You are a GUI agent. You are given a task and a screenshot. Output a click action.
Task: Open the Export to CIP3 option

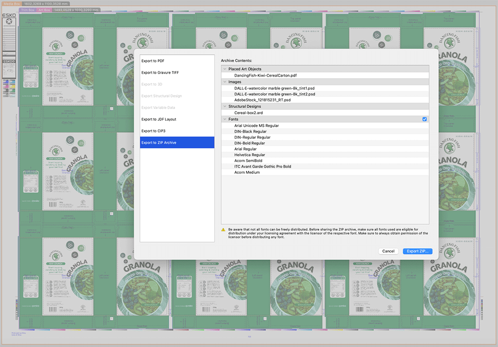153,131
